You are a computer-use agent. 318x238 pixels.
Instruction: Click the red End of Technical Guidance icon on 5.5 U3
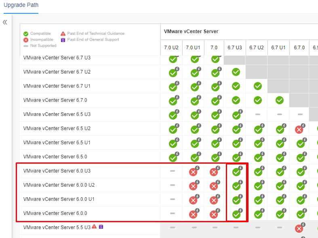(94, 226)
